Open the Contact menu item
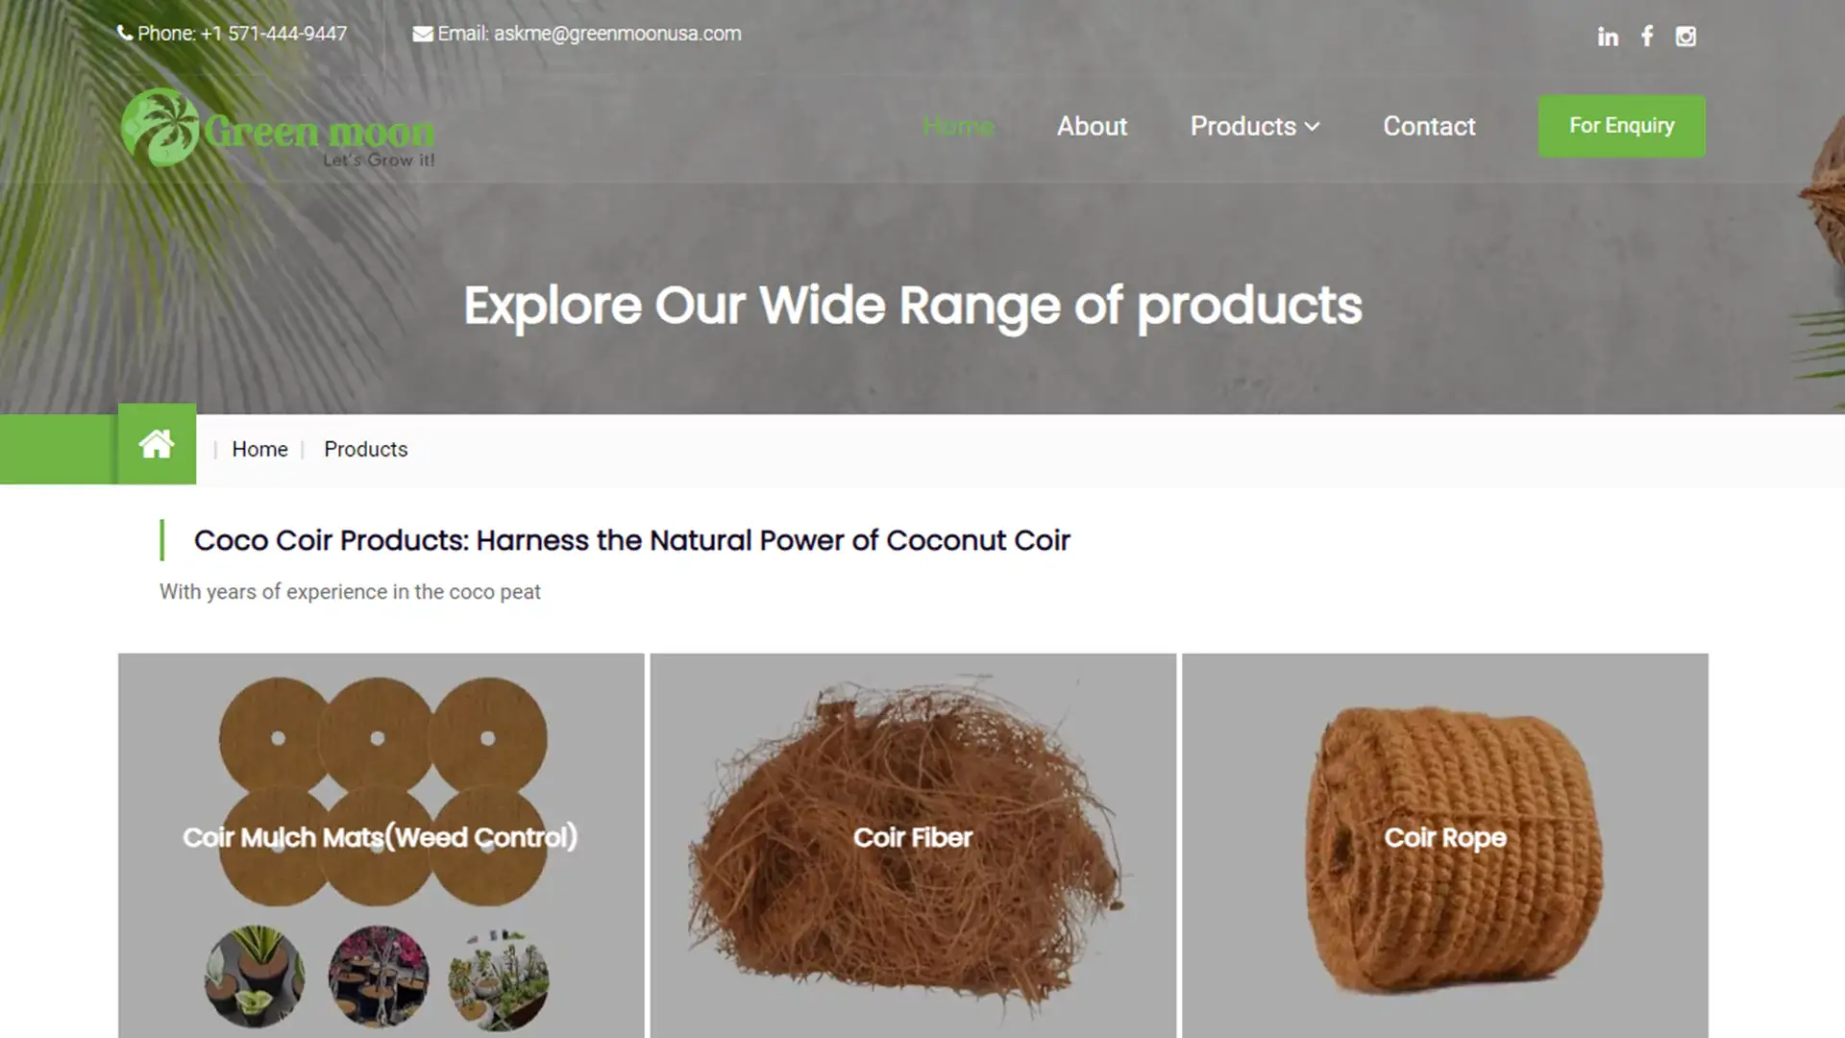Viewport: 1845px width, 1038px height. click(1429, 126)
